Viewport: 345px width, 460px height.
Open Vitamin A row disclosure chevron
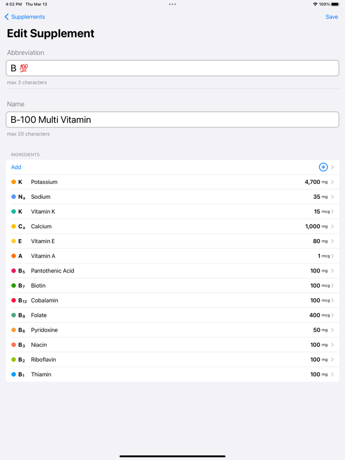(332, 256)
